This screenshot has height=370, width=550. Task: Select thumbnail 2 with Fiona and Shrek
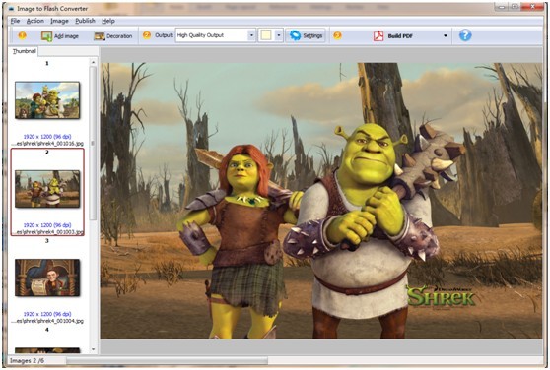click(47, 189)
